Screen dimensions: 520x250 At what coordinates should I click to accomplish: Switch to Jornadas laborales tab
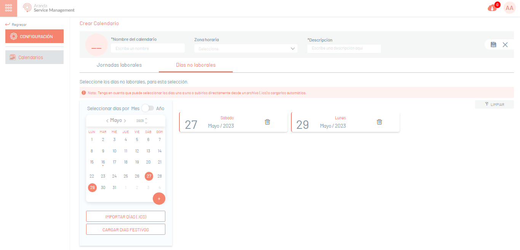click(x=119, y=65)
